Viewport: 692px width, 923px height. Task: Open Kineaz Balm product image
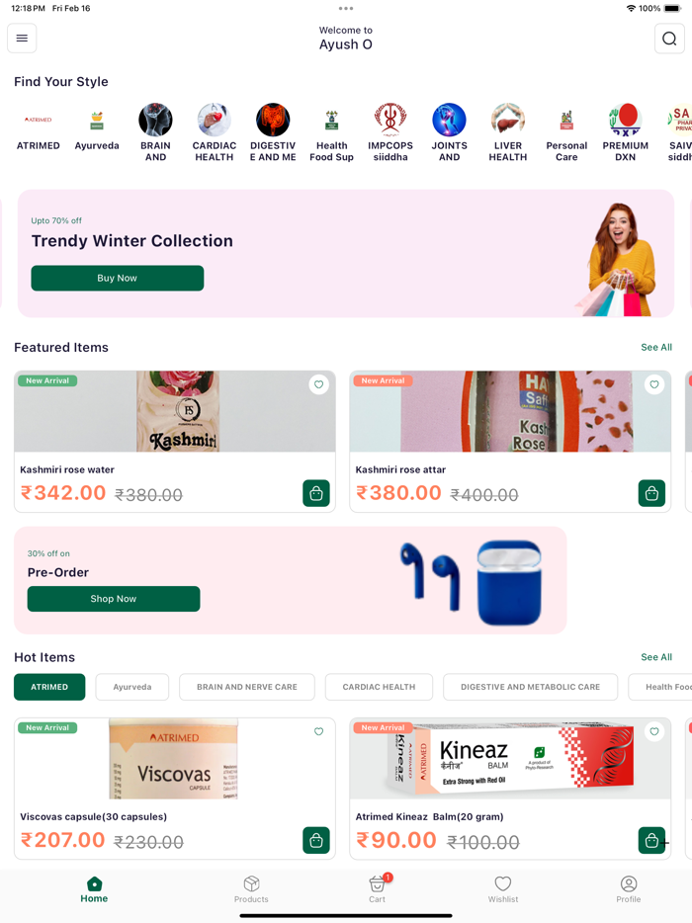click(x=510, y=758)
